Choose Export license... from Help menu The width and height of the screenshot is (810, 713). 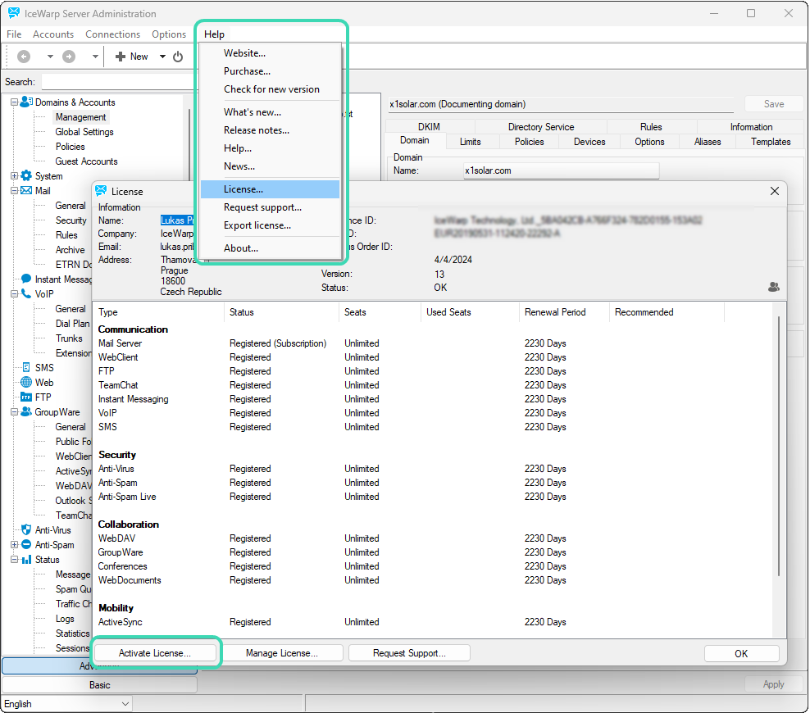pyautogui.click(x=271, y=225)
